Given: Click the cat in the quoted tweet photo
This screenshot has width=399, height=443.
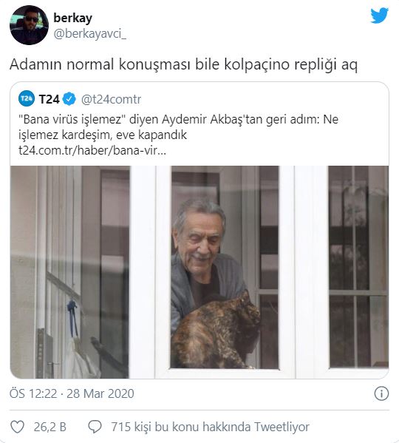Looking at the screenshot, I should 216,332.
